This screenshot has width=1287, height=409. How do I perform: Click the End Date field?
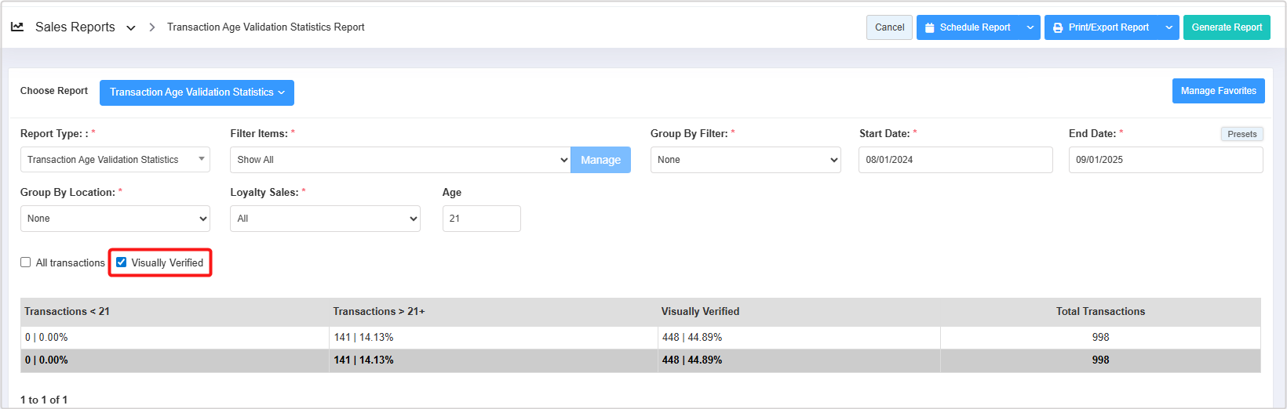click(1165, 160)
